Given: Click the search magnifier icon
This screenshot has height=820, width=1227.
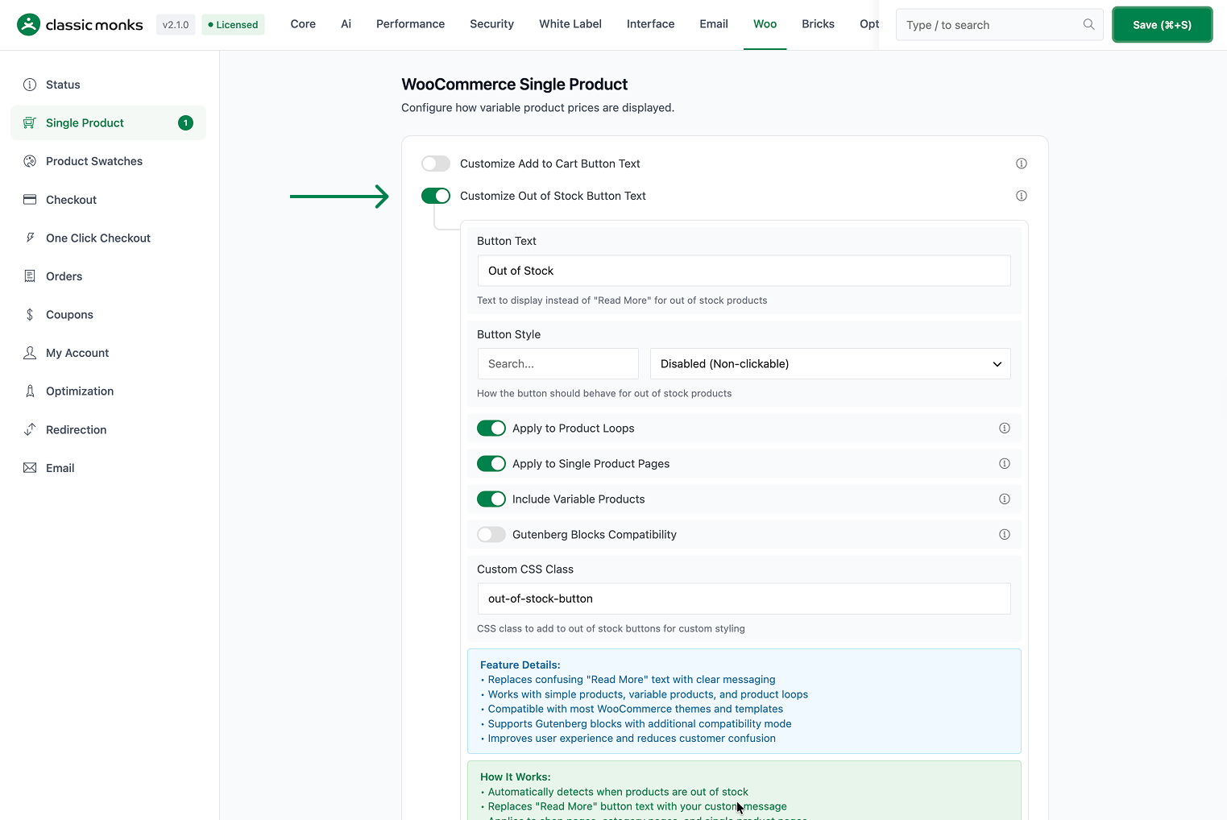Looking at the screenshot, I should tap(1088, 24).
